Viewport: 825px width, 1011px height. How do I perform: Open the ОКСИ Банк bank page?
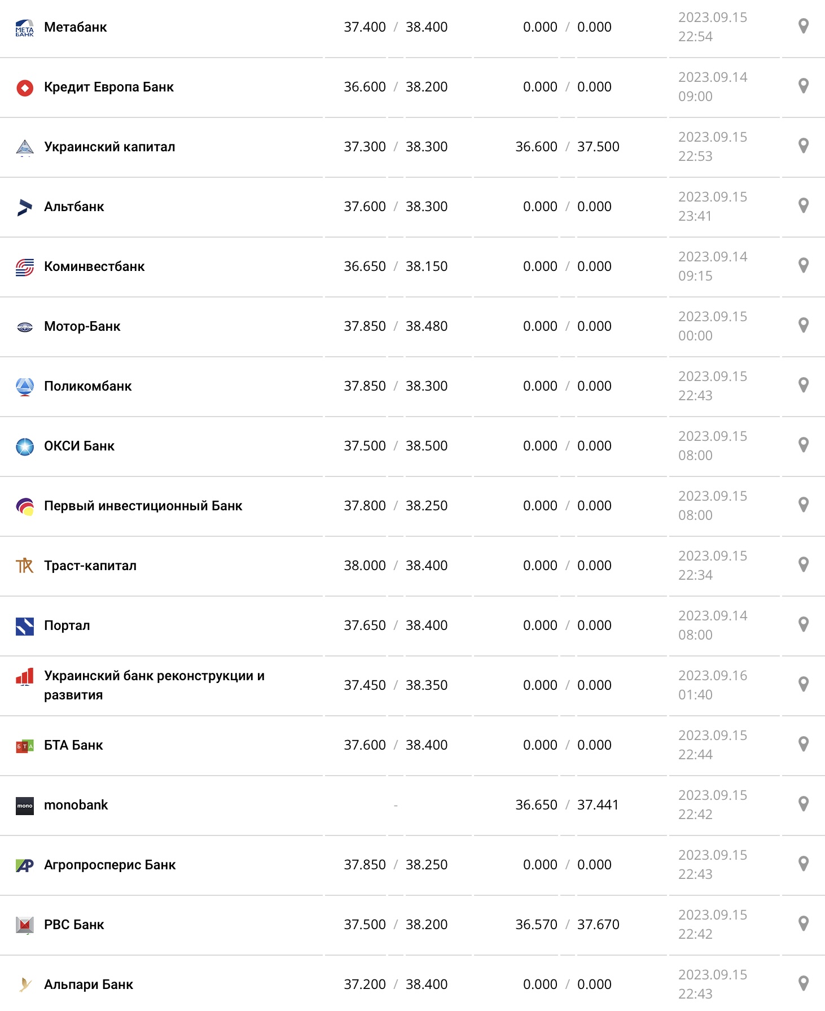80,445
